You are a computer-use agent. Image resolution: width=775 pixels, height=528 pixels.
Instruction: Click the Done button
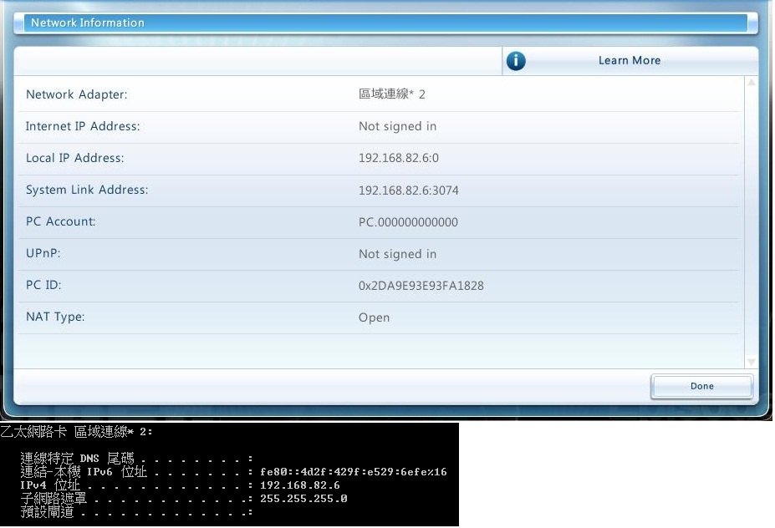click(x=702, y=386)
